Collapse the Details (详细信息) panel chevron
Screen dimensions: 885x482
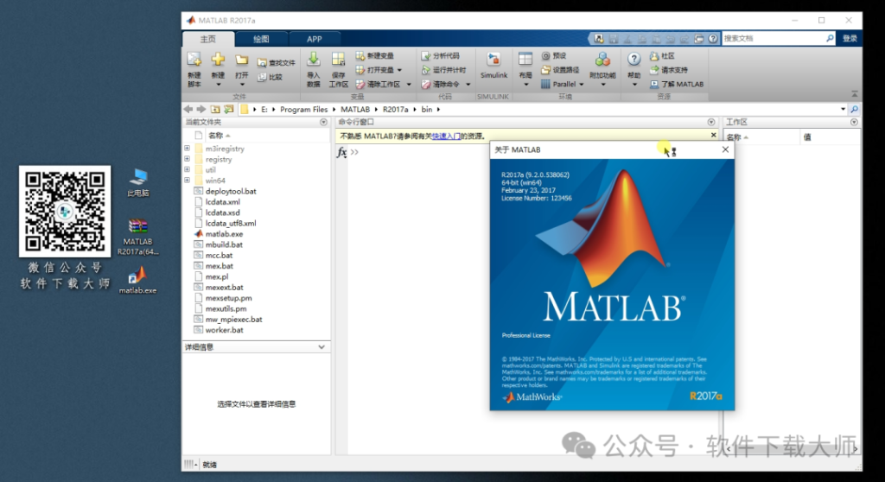pos(322,347)
